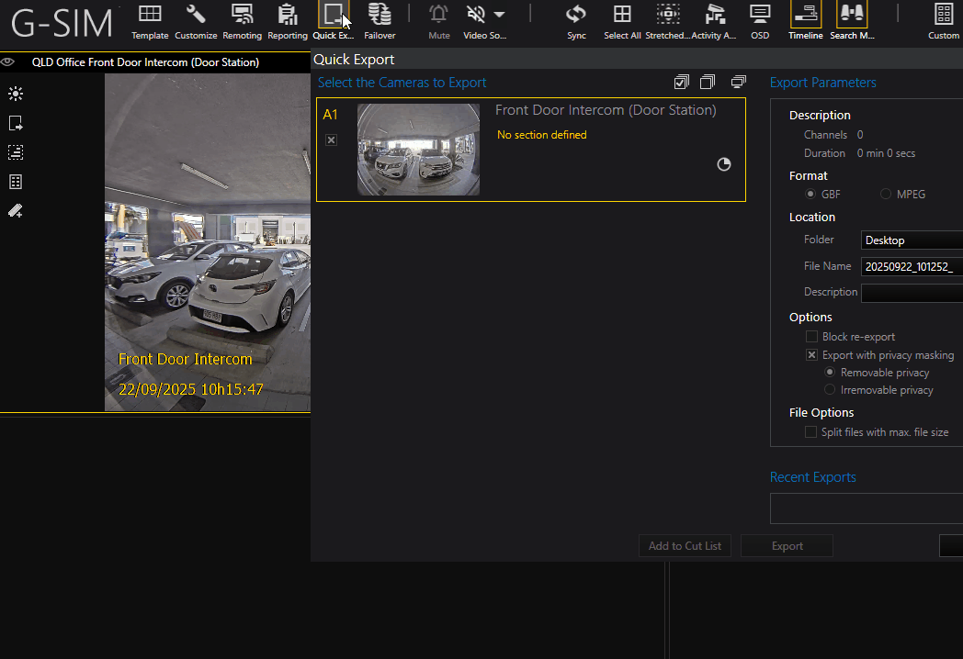Expand the Video Source dropdown arrow
This screenshot has width=963, height=659.
point(499,15)
